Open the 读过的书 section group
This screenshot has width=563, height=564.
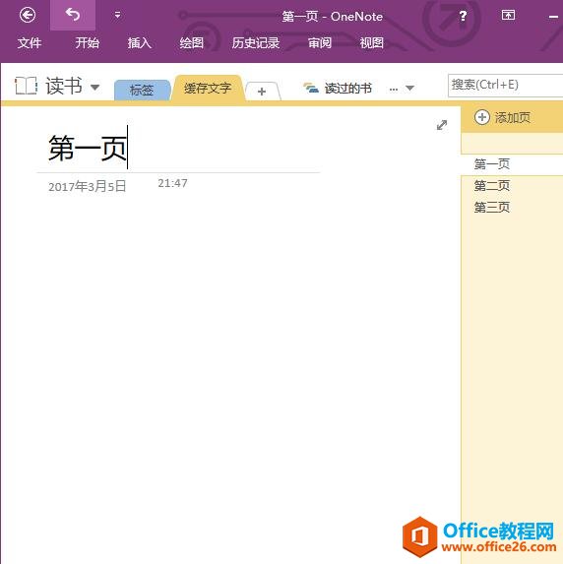[338, 89]
